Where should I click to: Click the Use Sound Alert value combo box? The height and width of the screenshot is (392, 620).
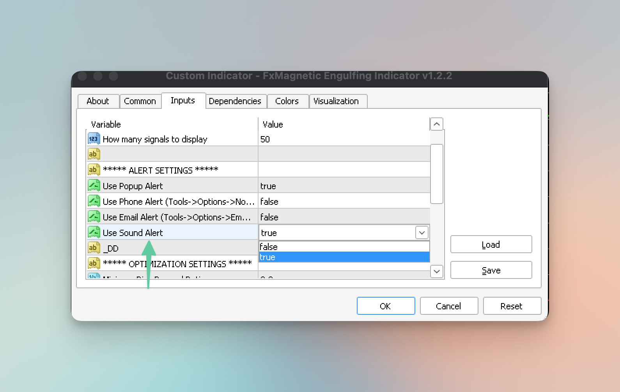[x=344, y=233]
